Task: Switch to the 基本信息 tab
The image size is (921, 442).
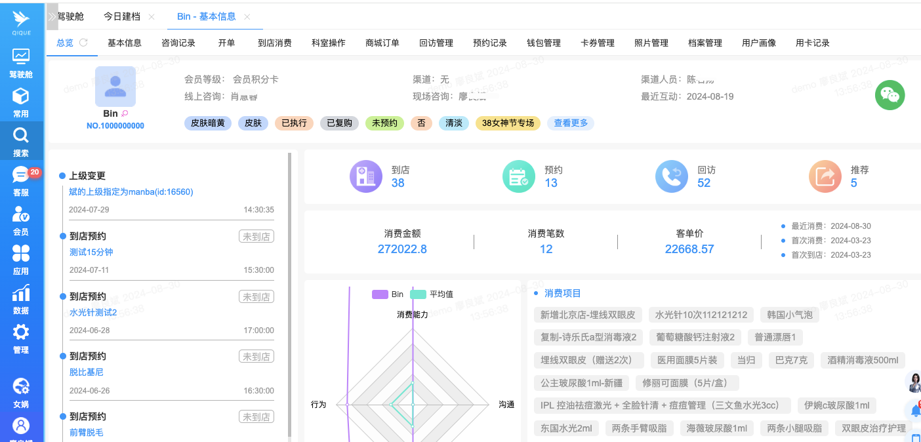Action: click(125, 43)
